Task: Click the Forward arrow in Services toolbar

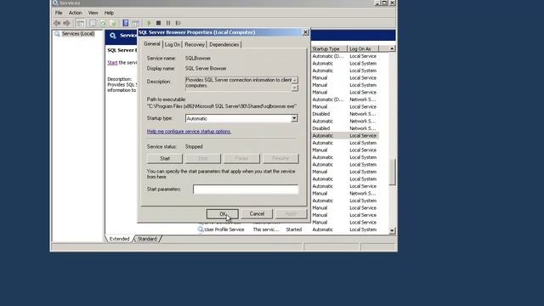Action: pyautogui.click(x=66, y=23)
